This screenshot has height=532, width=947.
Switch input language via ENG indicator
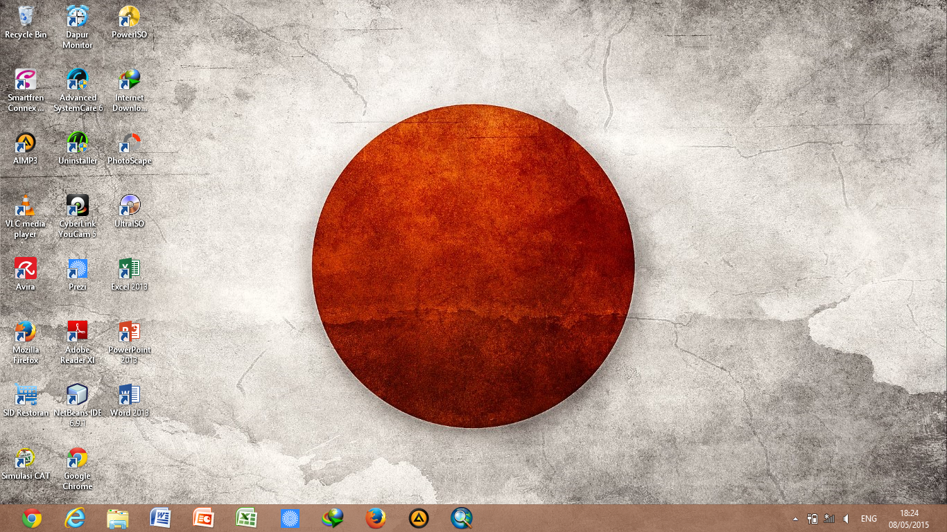click(x=869, y=518)
